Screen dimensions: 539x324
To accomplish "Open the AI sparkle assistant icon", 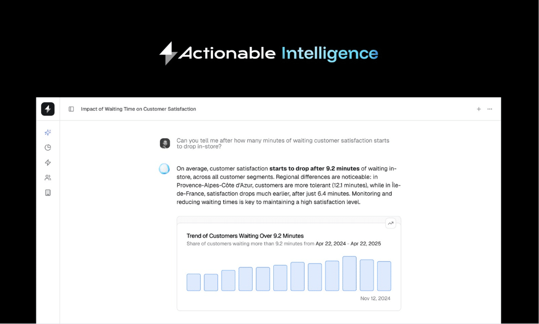I will (x=48, y=132).
